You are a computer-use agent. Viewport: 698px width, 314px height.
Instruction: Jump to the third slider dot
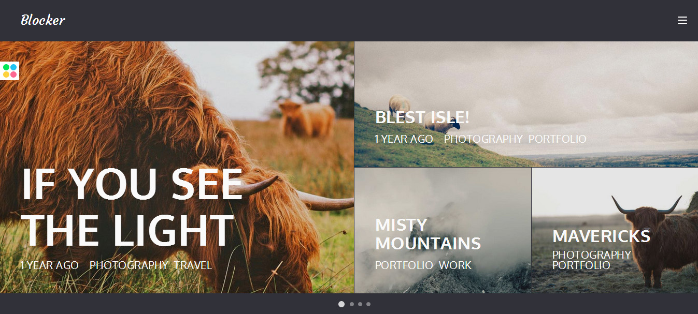pos(360,304)
